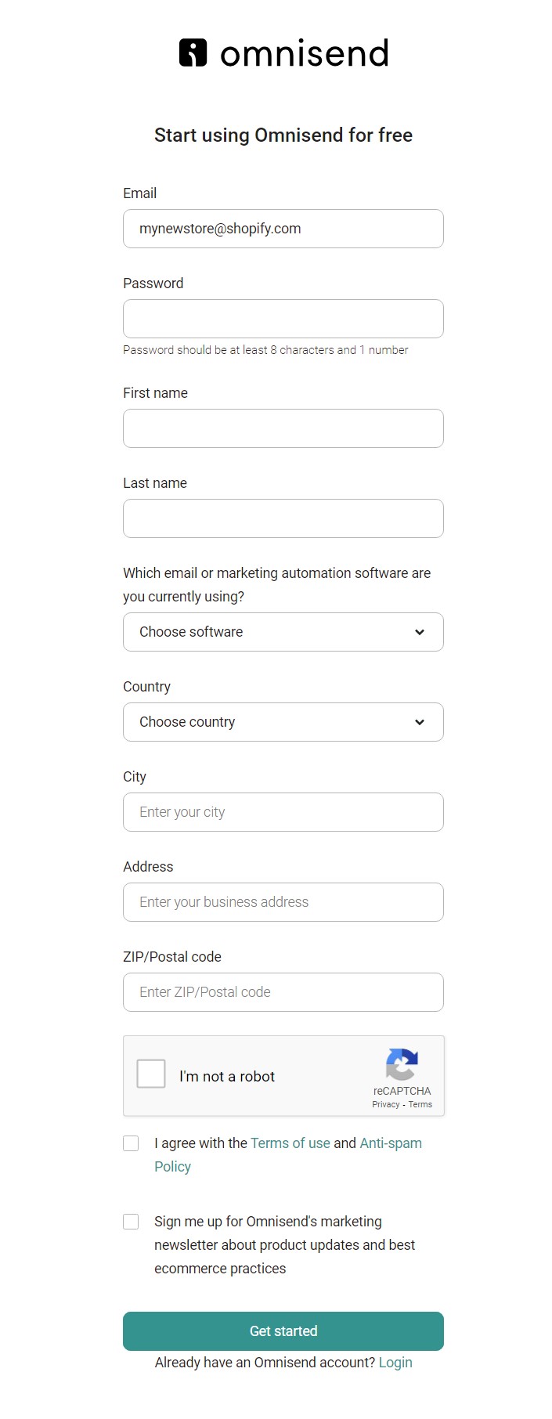Click the reCAPTCHA logo icon

pos(402,1067)
